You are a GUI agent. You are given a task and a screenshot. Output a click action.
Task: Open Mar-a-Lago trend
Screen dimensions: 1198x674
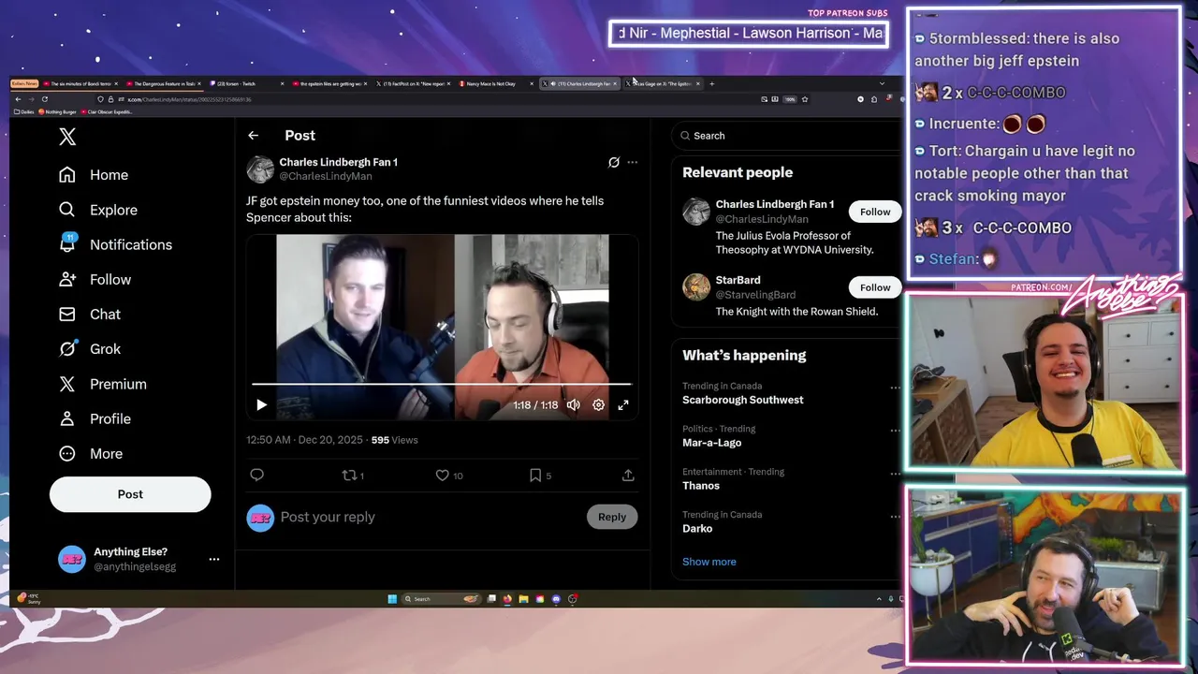click(711, 443)
